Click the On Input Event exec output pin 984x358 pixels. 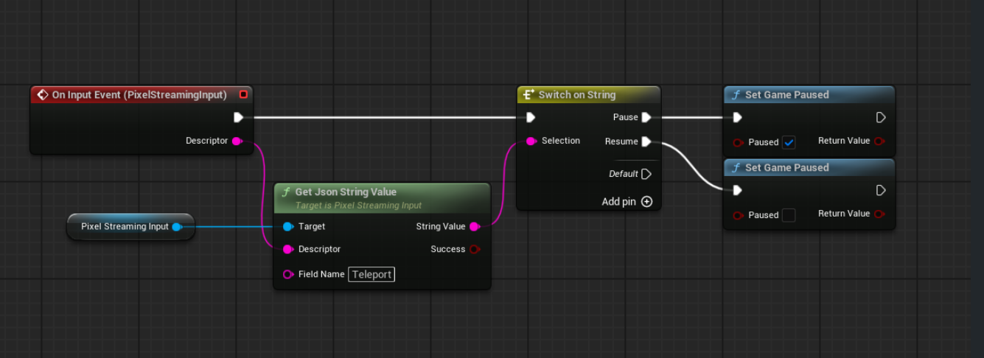(238, 117)
